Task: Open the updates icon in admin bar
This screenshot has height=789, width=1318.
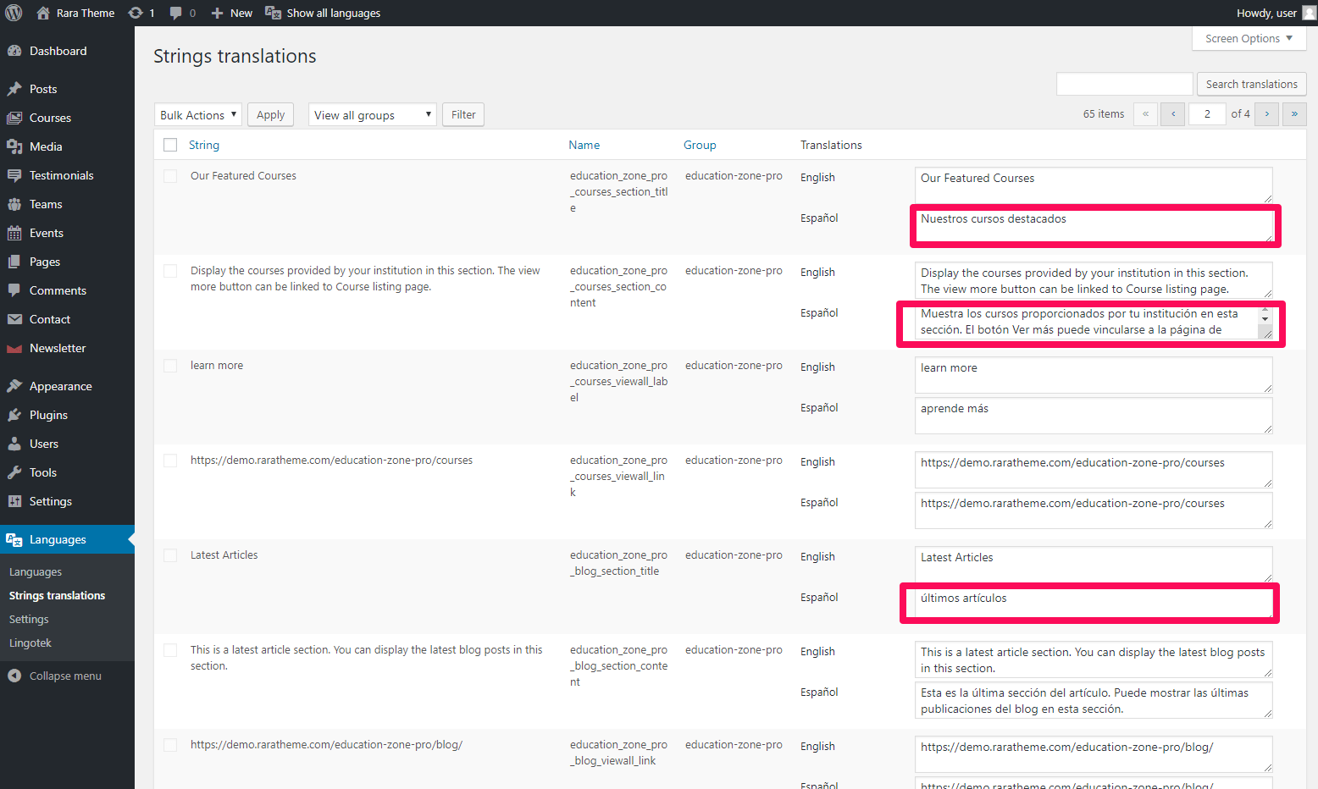Action: pyautogui.click(x=136, y=13)
